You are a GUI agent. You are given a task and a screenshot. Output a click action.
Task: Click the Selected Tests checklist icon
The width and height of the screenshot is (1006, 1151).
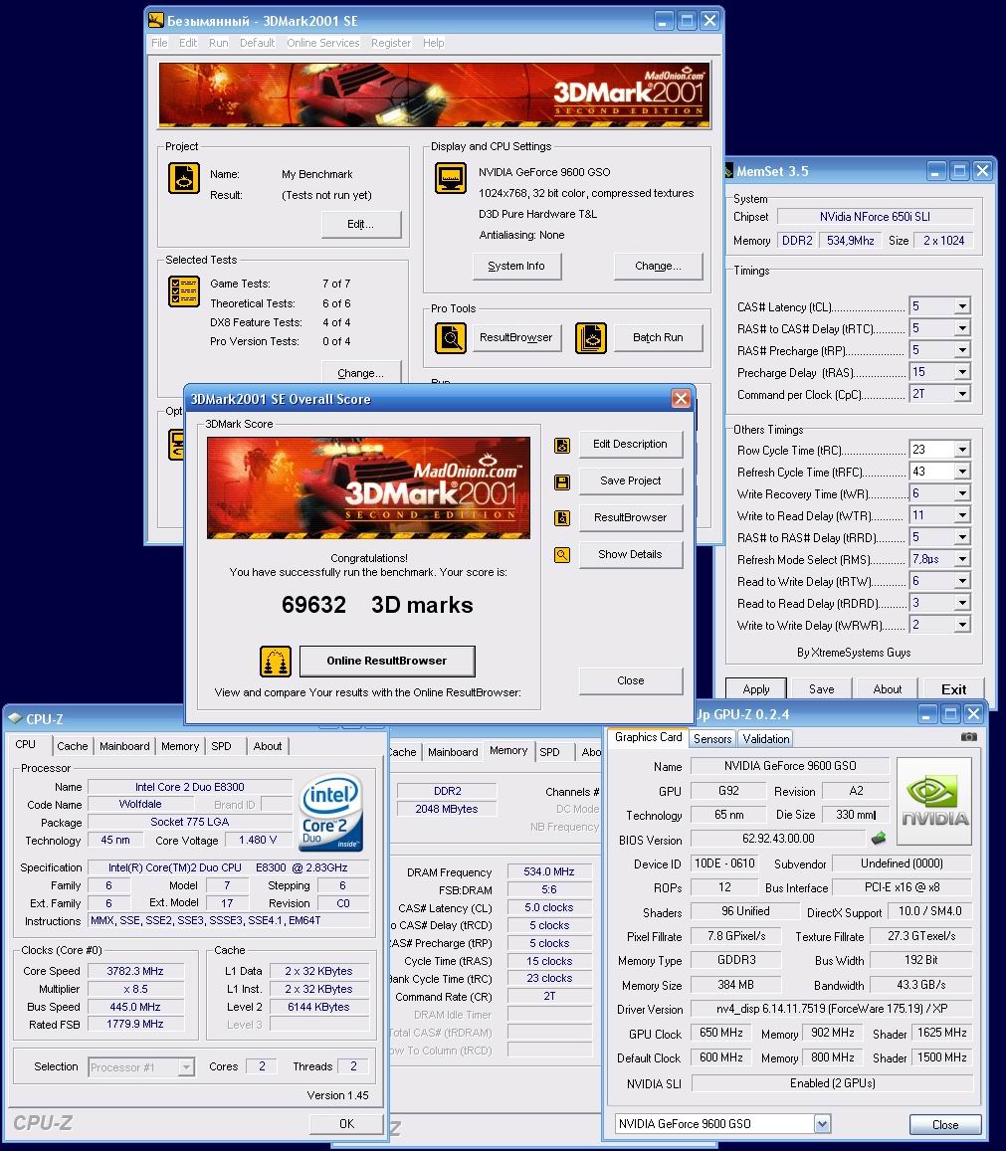click(183, 291)
